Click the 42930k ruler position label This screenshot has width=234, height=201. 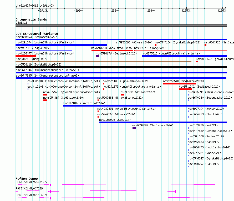coord(114,11)
